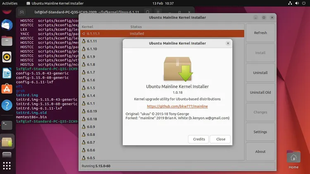Launch Rhythmbox from the dock
Viewport: 310px width, 174px height.
tap(7, 57)
